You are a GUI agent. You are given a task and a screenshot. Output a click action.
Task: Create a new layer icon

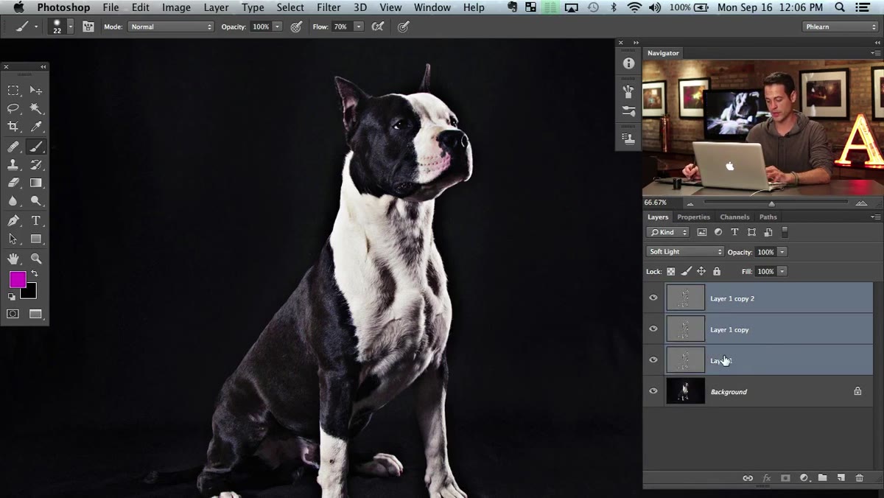tap(841, 478)
